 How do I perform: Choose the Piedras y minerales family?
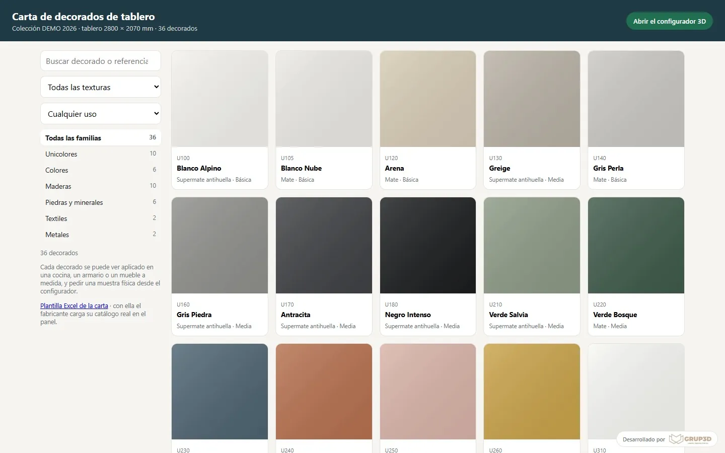tap(101, 202)
